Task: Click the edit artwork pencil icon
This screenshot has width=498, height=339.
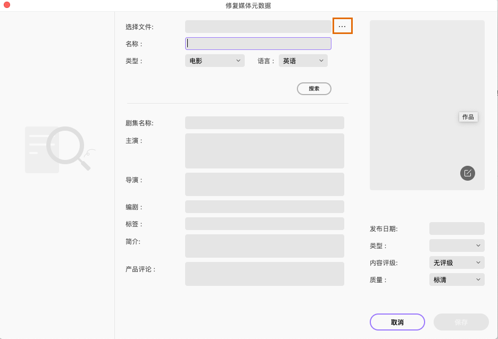Action: tap(468, 173)
